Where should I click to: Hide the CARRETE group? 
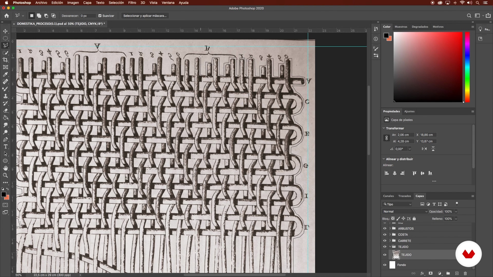pyautogui.click(x=385, y=241)
